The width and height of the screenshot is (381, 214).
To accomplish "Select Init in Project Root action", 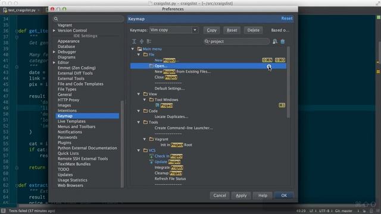I will tap(176, 145).
